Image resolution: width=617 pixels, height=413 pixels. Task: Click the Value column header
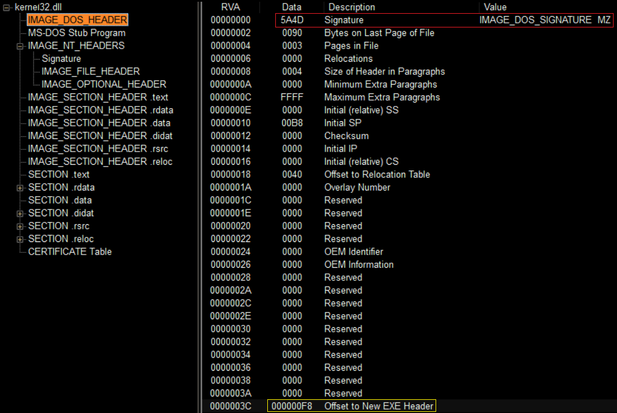(x=495, y=7)
